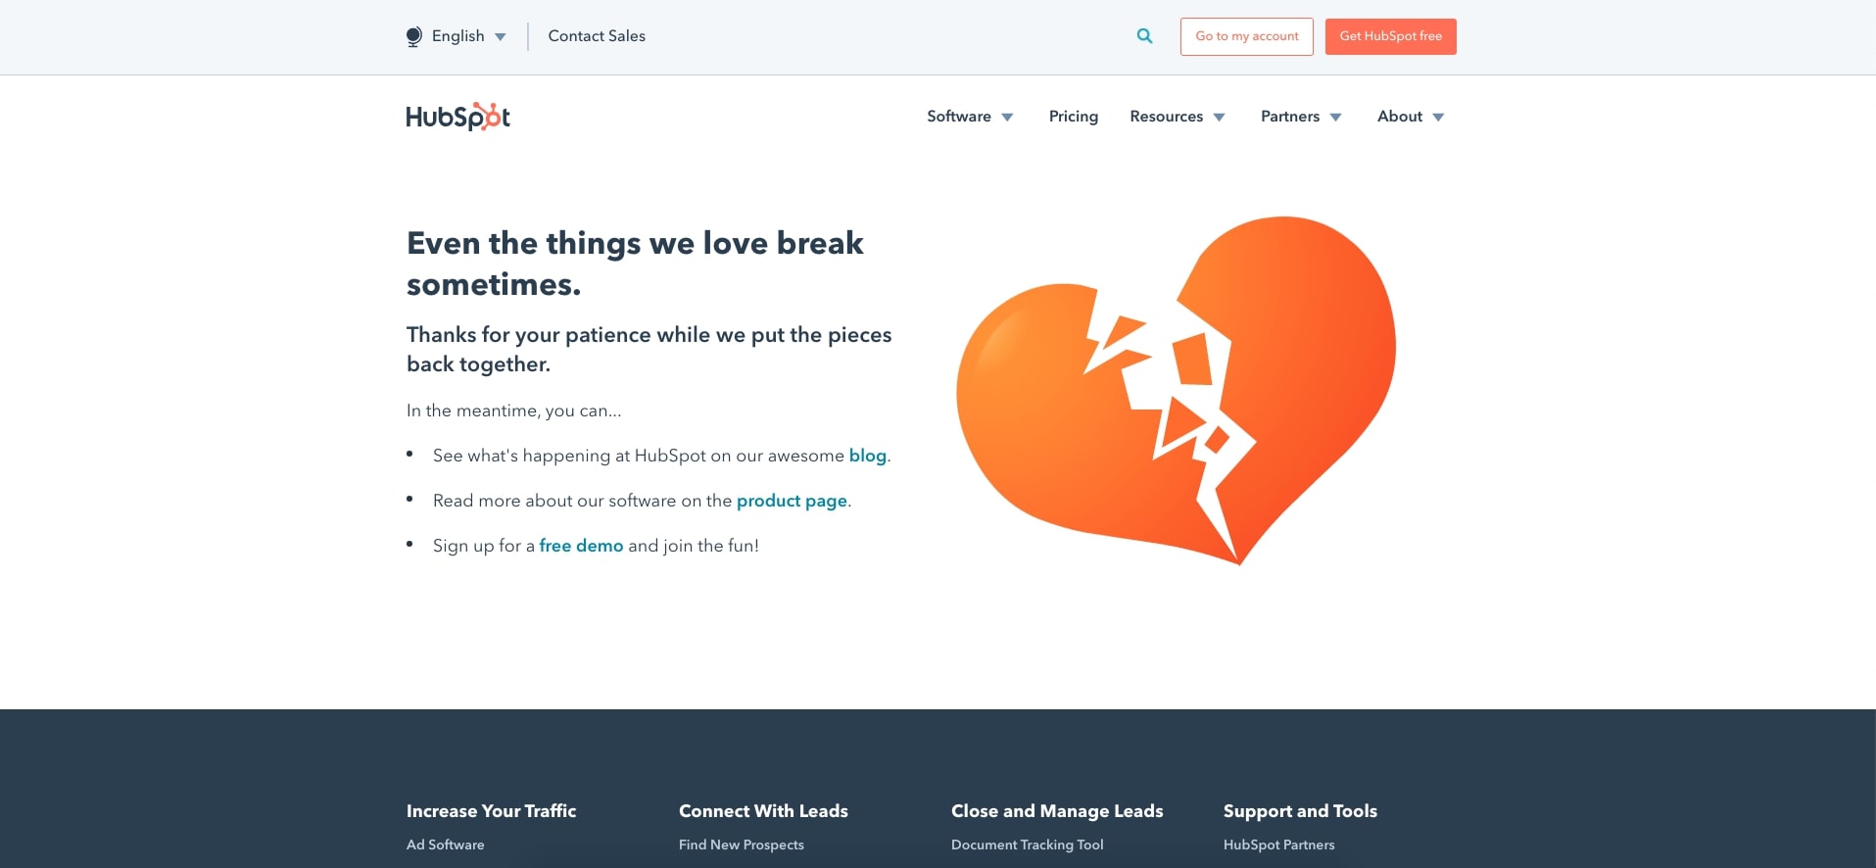Open the product page link

(x=792, y=501)
